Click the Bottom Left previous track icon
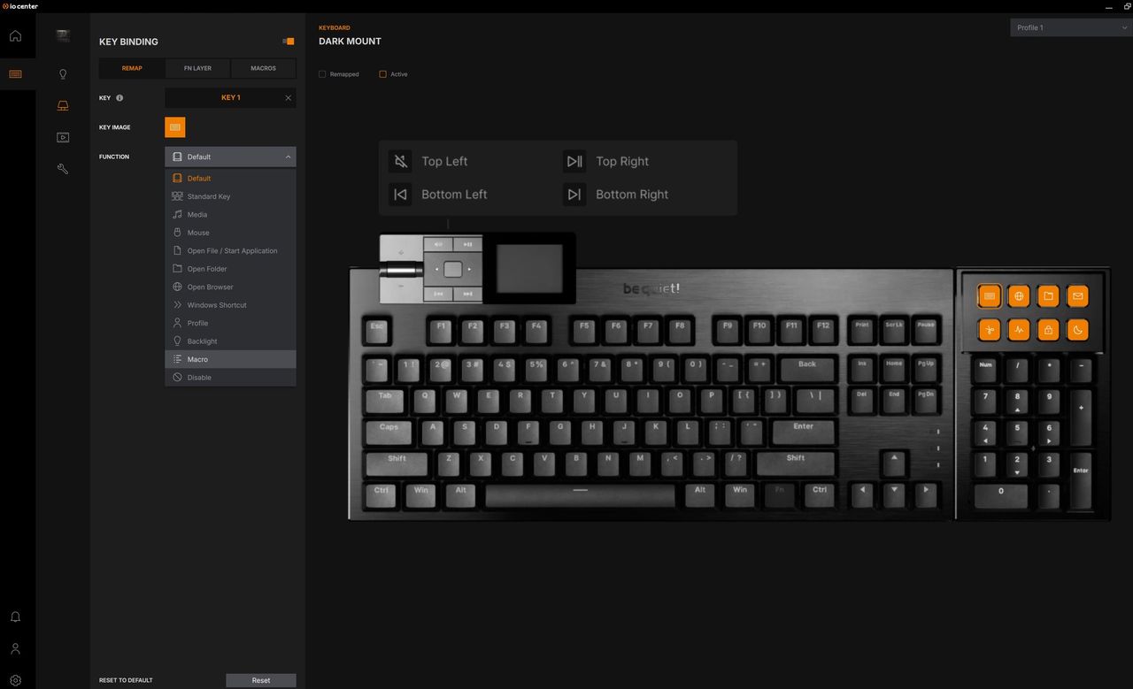The width and height of the screenshot is (1133, 689). (x=401, y=195)
